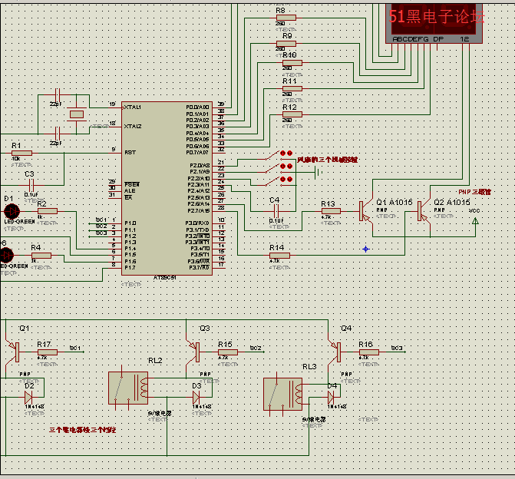The height and width of the screenshot is (479, 515).
Task: Click the P2.7/A15 pin label
Action: [198, 210]
